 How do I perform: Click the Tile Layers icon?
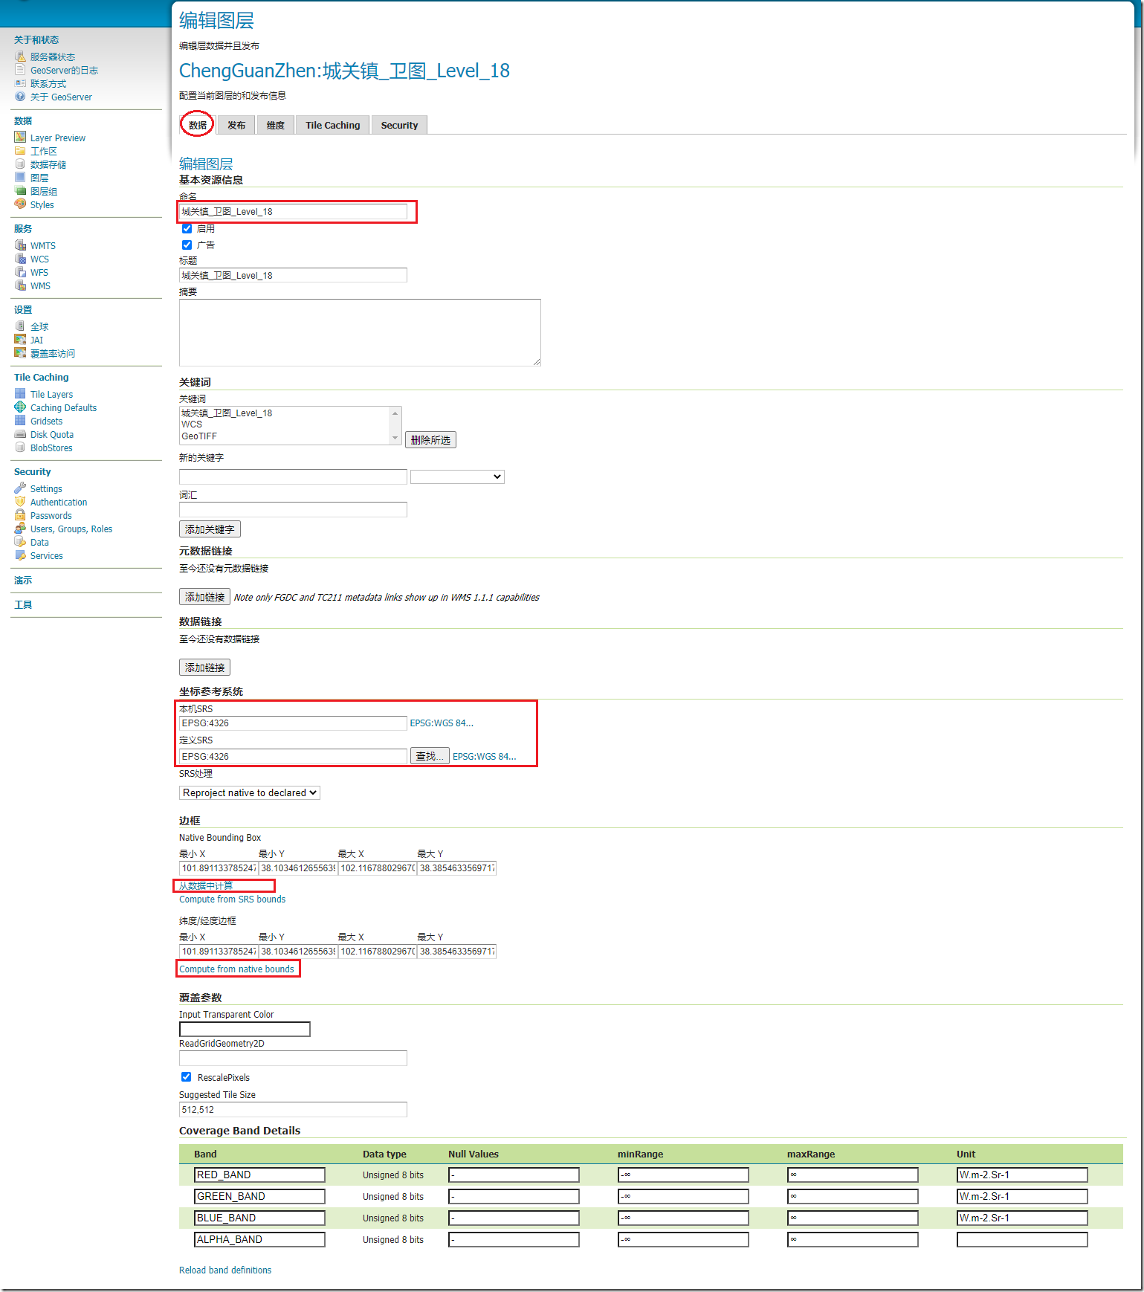20,394
